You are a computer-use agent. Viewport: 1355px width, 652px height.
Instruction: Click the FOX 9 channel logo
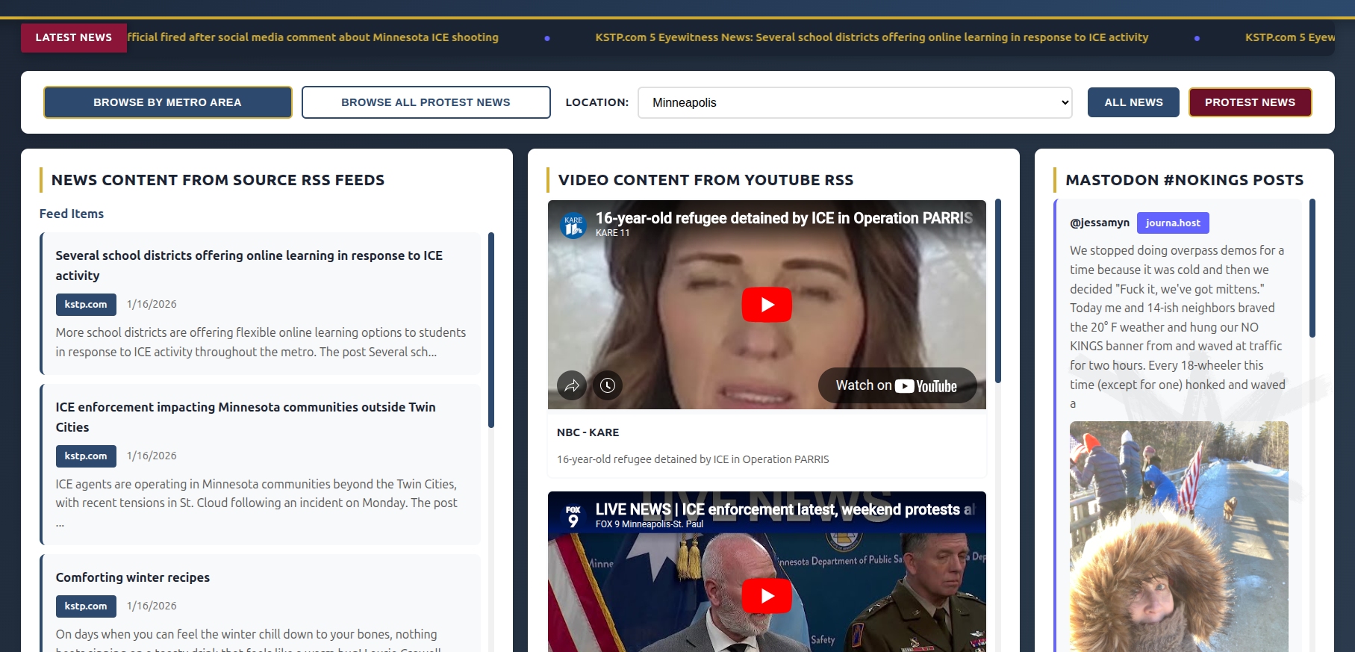click(x=573, y=516)
